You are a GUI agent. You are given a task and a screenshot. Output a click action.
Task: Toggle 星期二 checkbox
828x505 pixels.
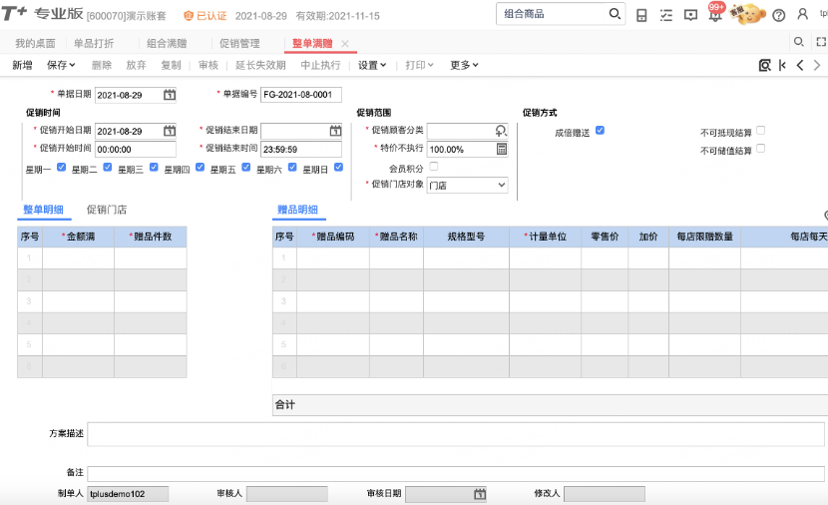pyautogui.click(x=107, y=167)
